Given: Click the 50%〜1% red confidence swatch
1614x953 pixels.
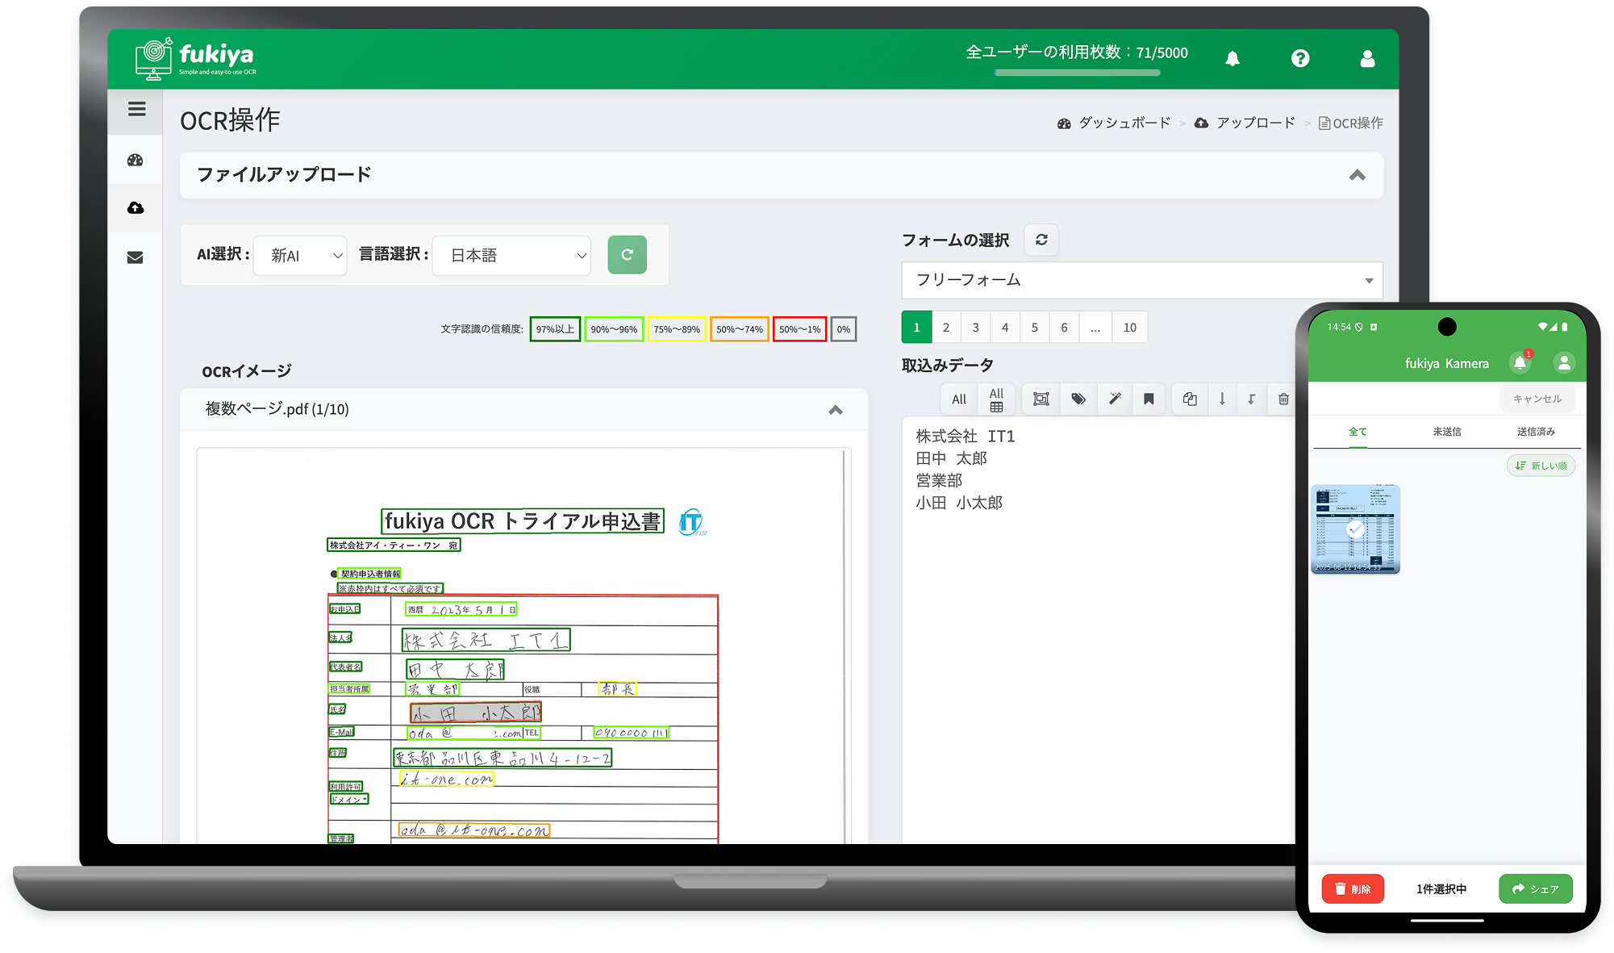Looking at the screenshot, I should click(799, 329).
